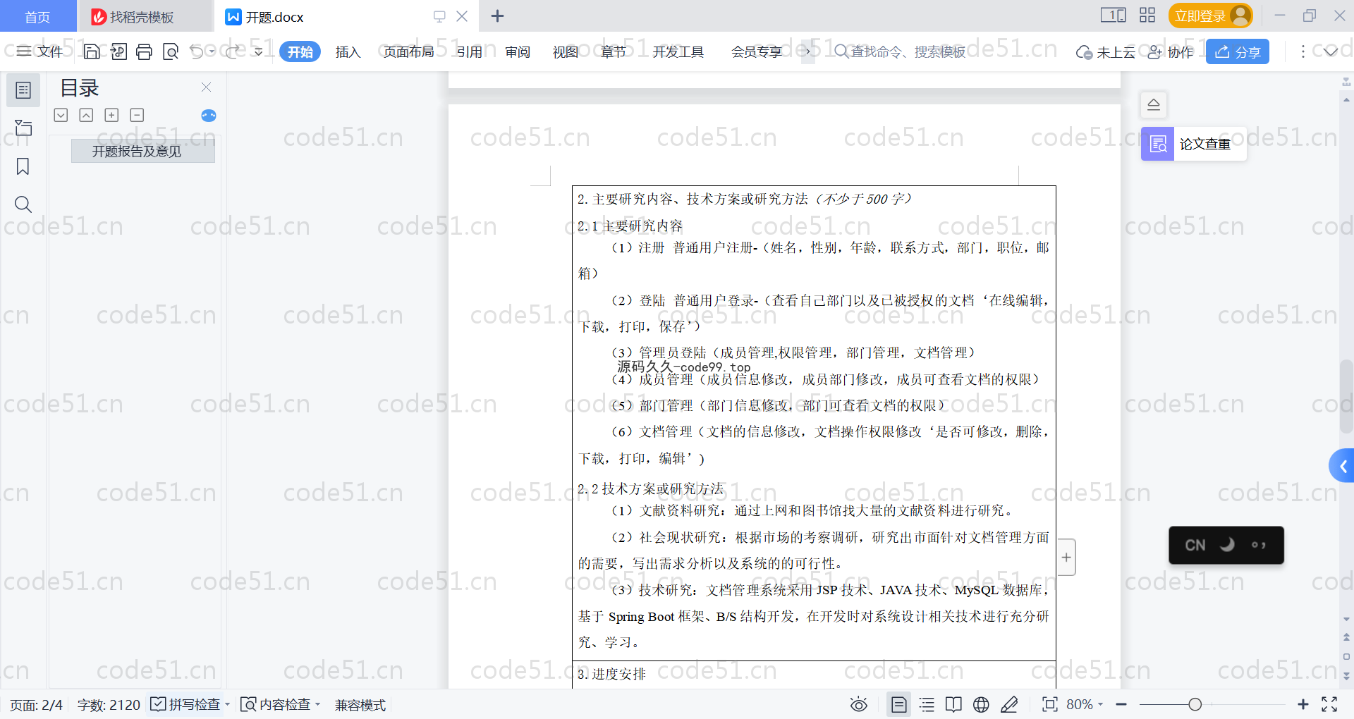Switch to the 找稻壳模板 tab
The image size is (1354, 719).
point(145,16)
